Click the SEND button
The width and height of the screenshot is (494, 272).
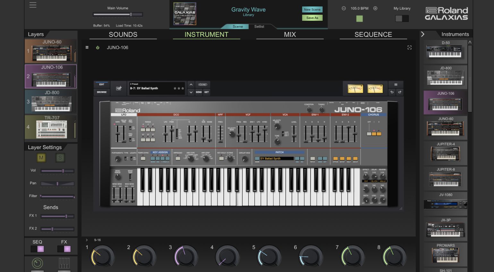pos(199,92)
